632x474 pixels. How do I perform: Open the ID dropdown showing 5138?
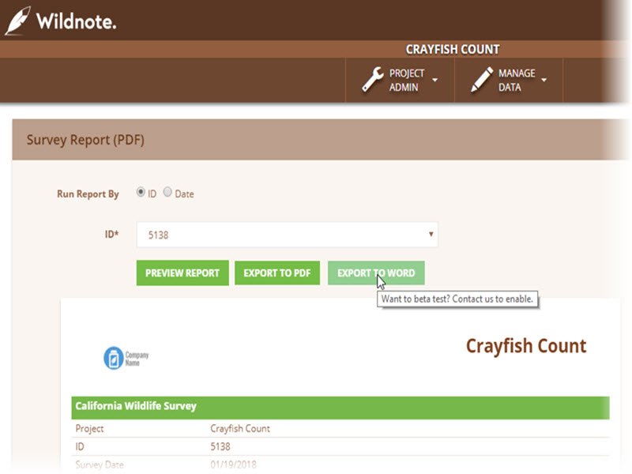click(x=287, y=235)
